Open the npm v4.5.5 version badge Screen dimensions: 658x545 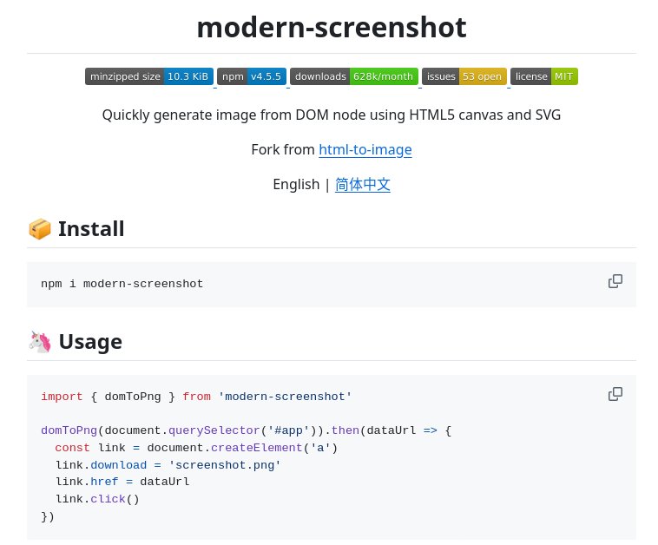[x=252, y=76]
